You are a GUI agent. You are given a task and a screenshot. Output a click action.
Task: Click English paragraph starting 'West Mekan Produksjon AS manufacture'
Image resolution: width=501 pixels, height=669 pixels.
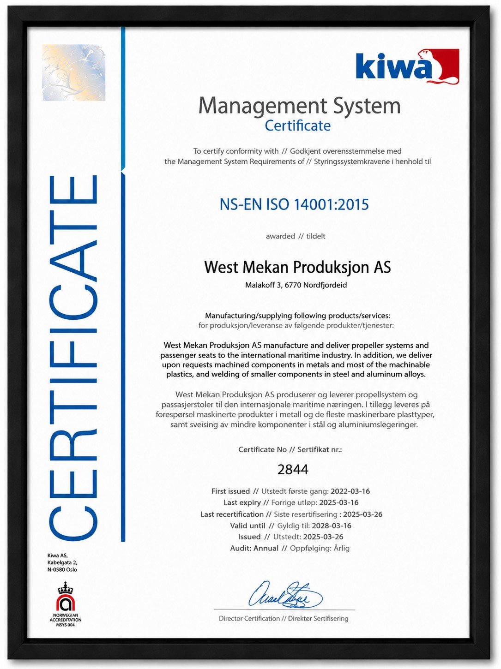[x=296, y=360]
